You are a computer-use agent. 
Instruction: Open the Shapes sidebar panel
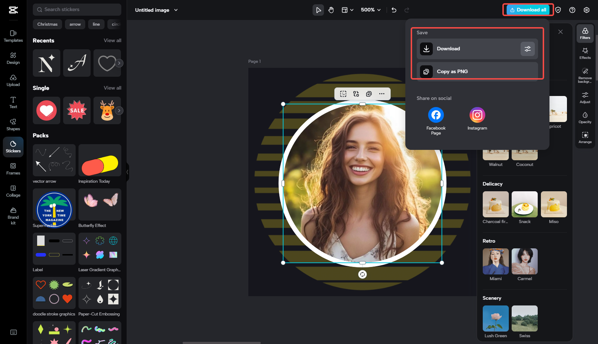click(x=13, y=125)
